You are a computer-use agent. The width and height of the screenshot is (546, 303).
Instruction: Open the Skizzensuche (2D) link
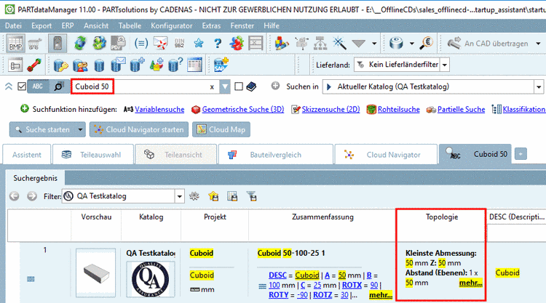point(331,110)
